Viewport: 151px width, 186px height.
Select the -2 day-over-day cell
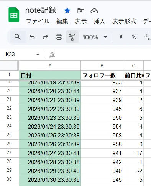(133, 171)
